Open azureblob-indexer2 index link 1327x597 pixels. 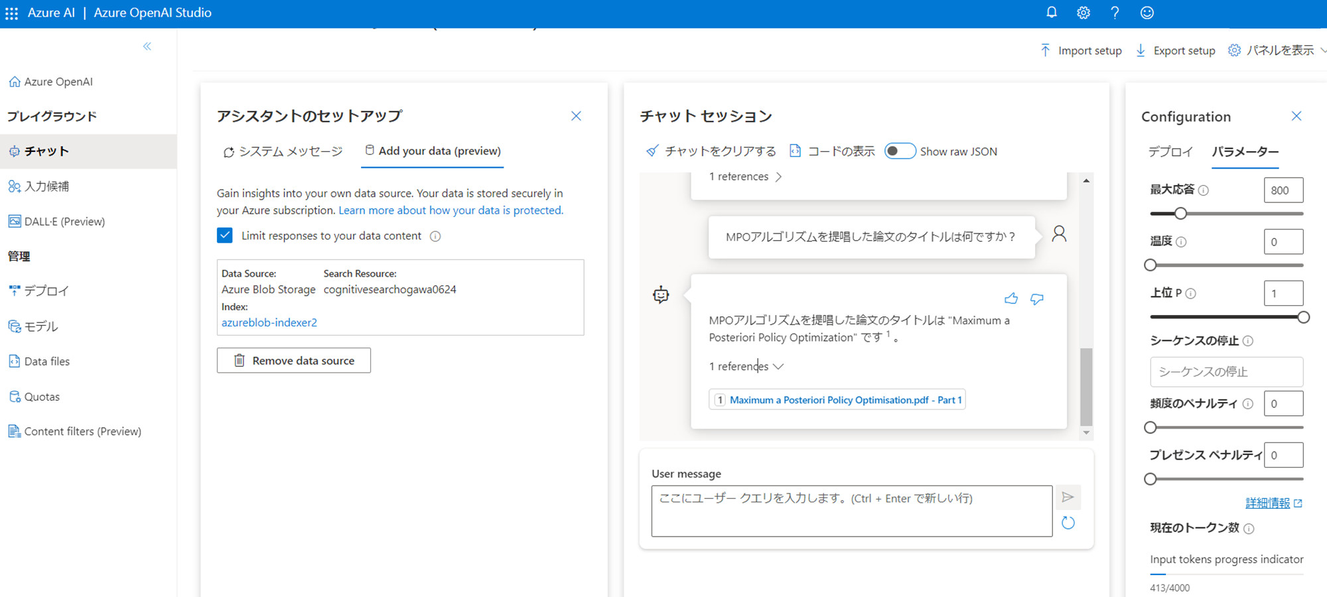[x=269, y=322]
